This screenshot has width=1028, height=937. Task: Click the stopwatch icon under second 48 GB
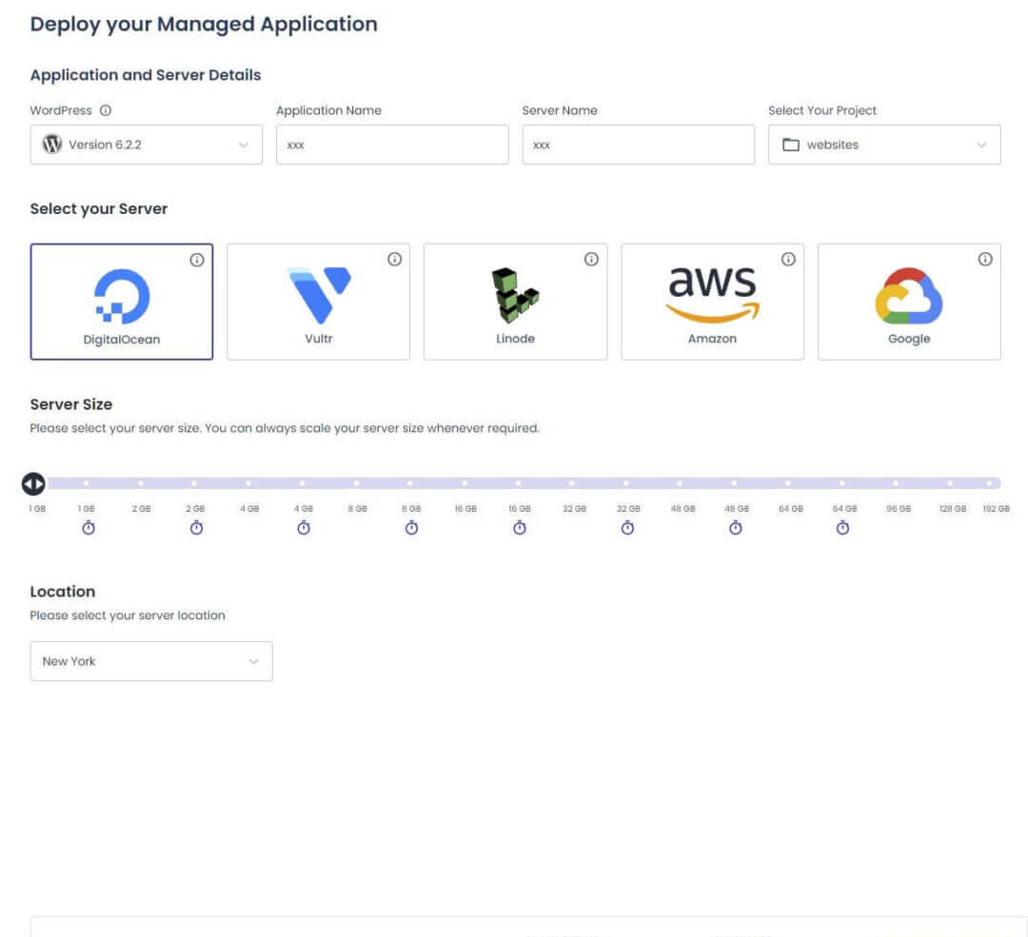click(x=736, y=527)
